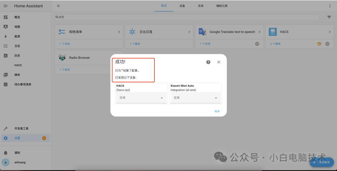
Task: Click the Google Translate cloud globe icon
Action: [x=257, y=44]
